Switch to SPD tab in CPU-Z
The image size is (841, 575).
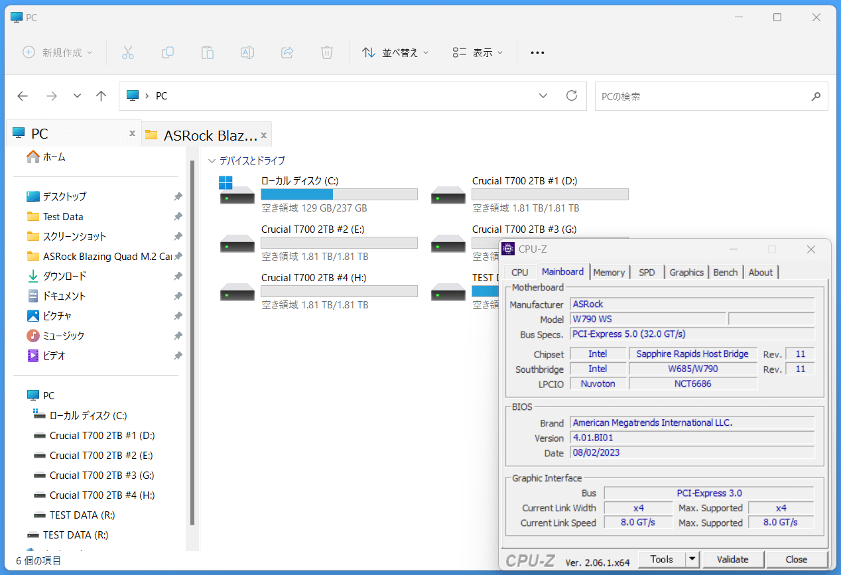point(647,272)
